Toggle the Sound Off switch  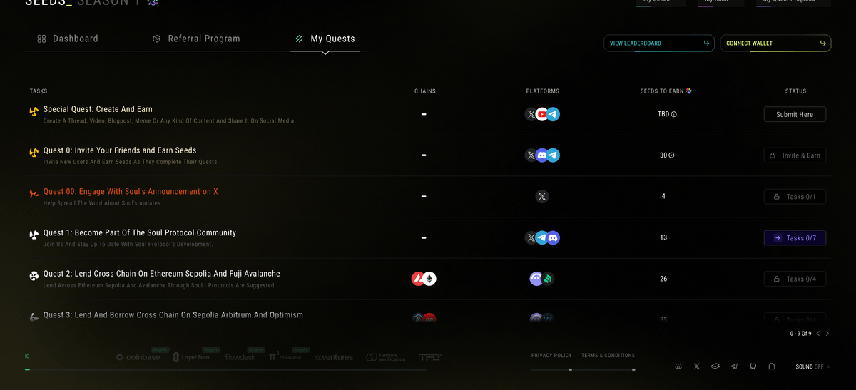(828, 366)
